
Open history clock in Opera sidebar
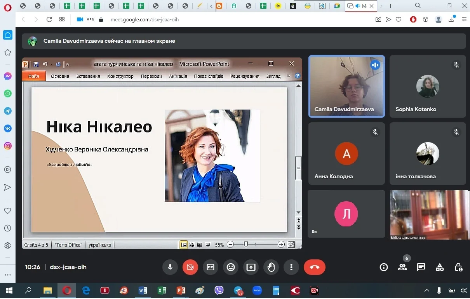point(7,228)
